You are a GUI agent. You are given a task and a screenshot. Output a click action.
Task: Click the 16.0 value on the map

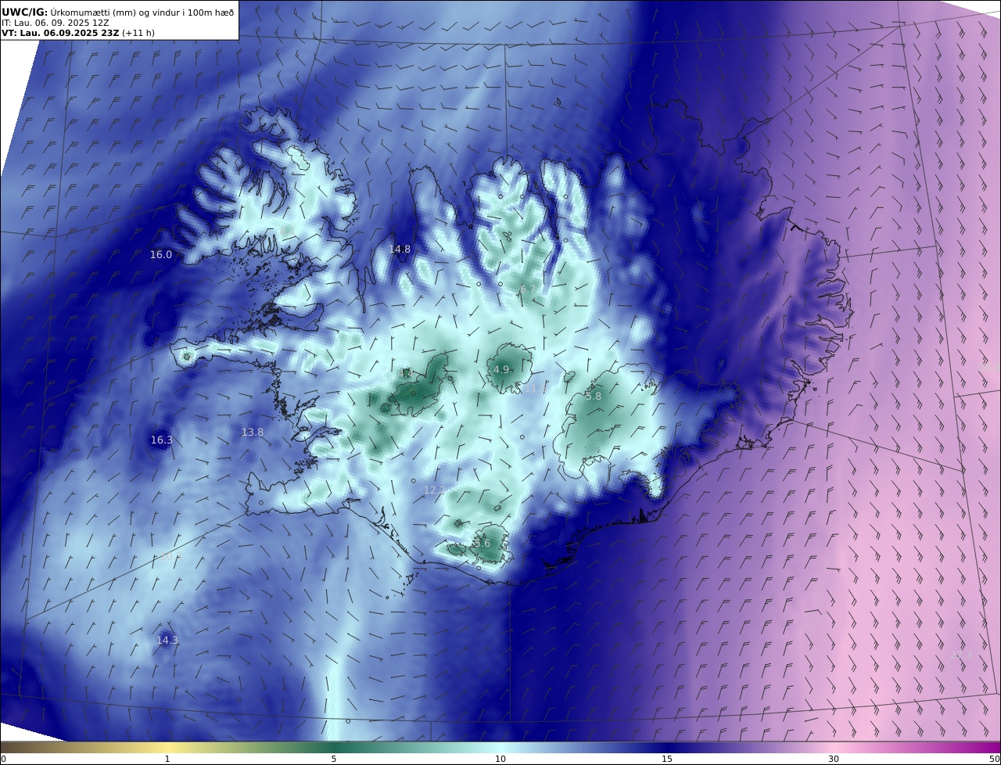tap(161, 255)
